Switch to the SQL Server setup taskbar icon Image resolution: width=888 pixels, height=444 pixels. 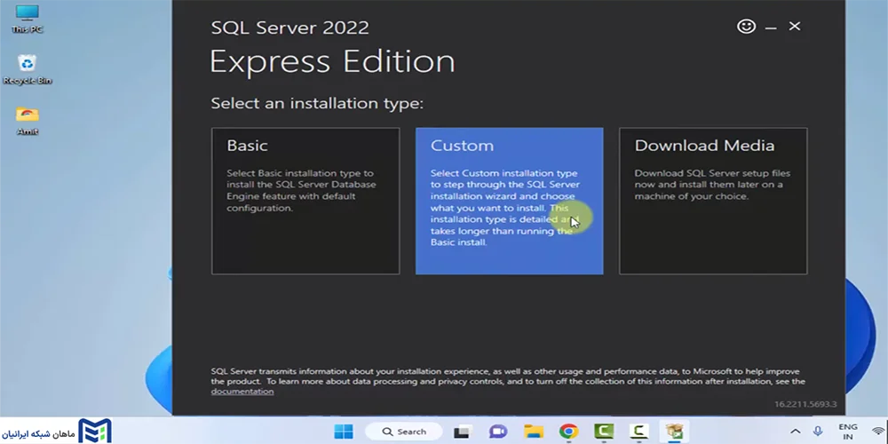pos(674,432)
